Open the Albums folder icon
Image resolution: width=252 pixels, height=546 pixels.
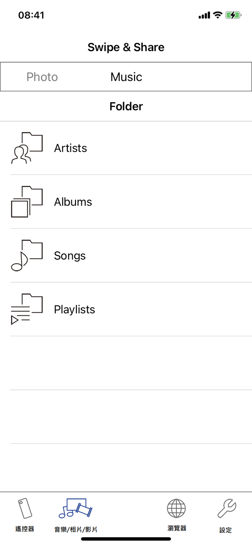click(x=27, y=202)
